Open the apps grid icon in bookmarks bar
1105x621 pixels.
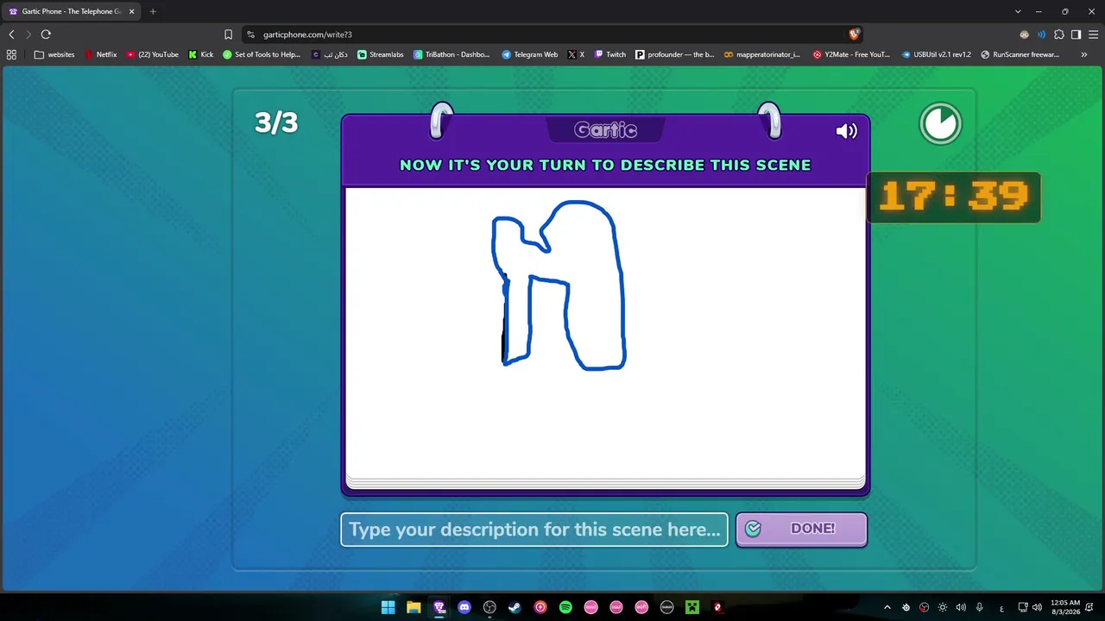(x=11, y=54)
